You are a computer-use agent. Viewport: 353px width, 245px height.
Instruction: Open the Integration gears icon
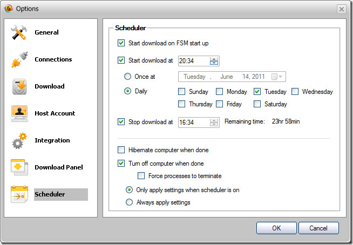click(19, 140)
